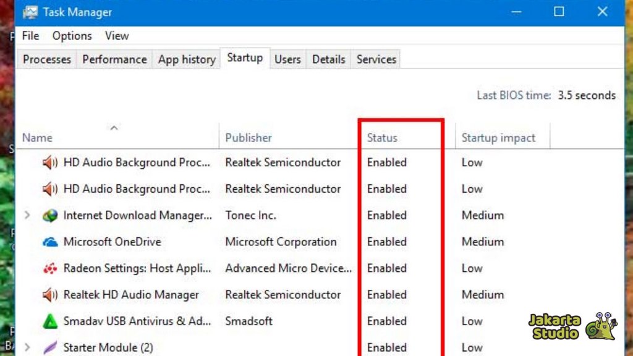Open the File menu

31,36
